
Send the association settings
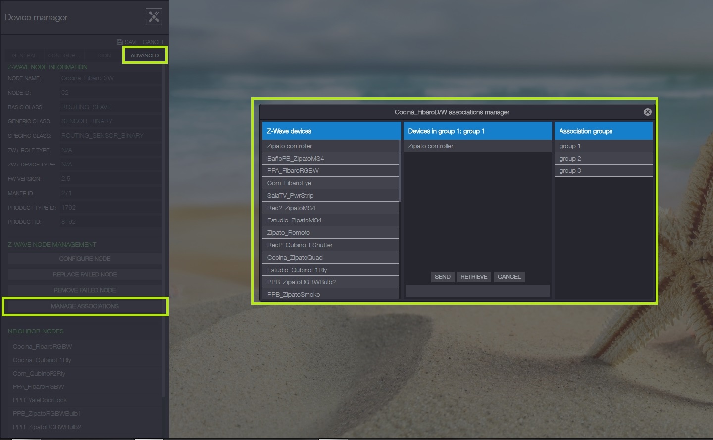(x=442, y=277)
